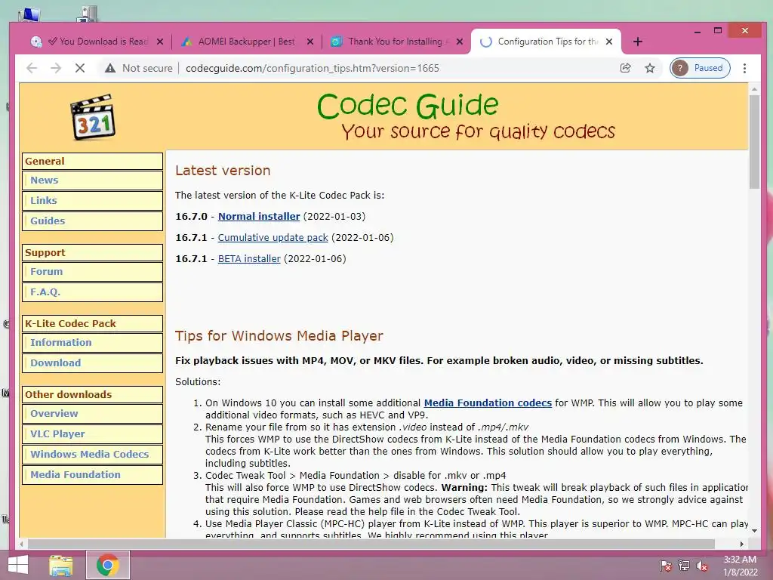Open the VLC Player sidebar link

coord(93,434)
